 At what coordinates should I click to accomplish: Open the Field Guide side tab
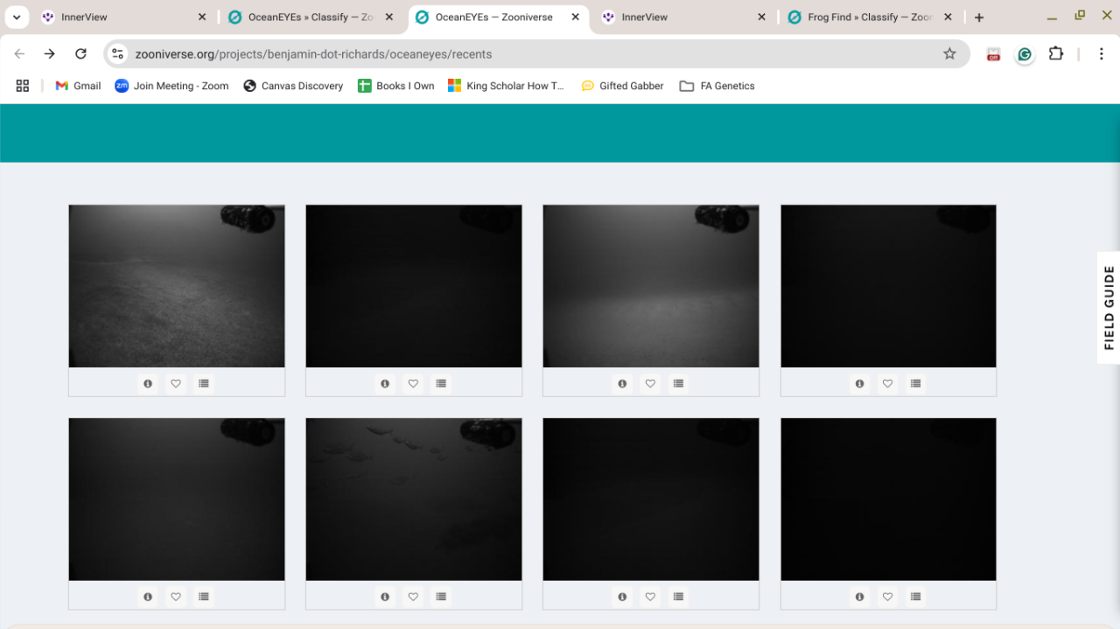coord(1109,308)
